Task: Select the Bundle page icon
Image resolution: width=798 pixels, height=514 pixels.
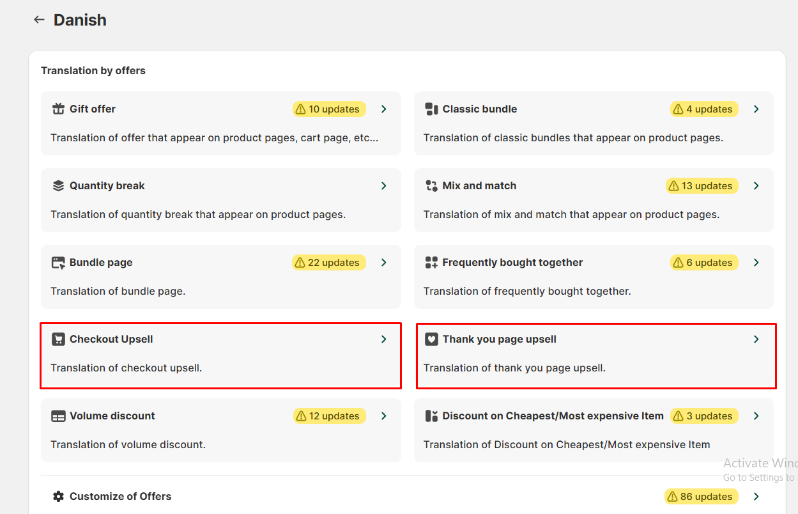Action: click(58, 262)
